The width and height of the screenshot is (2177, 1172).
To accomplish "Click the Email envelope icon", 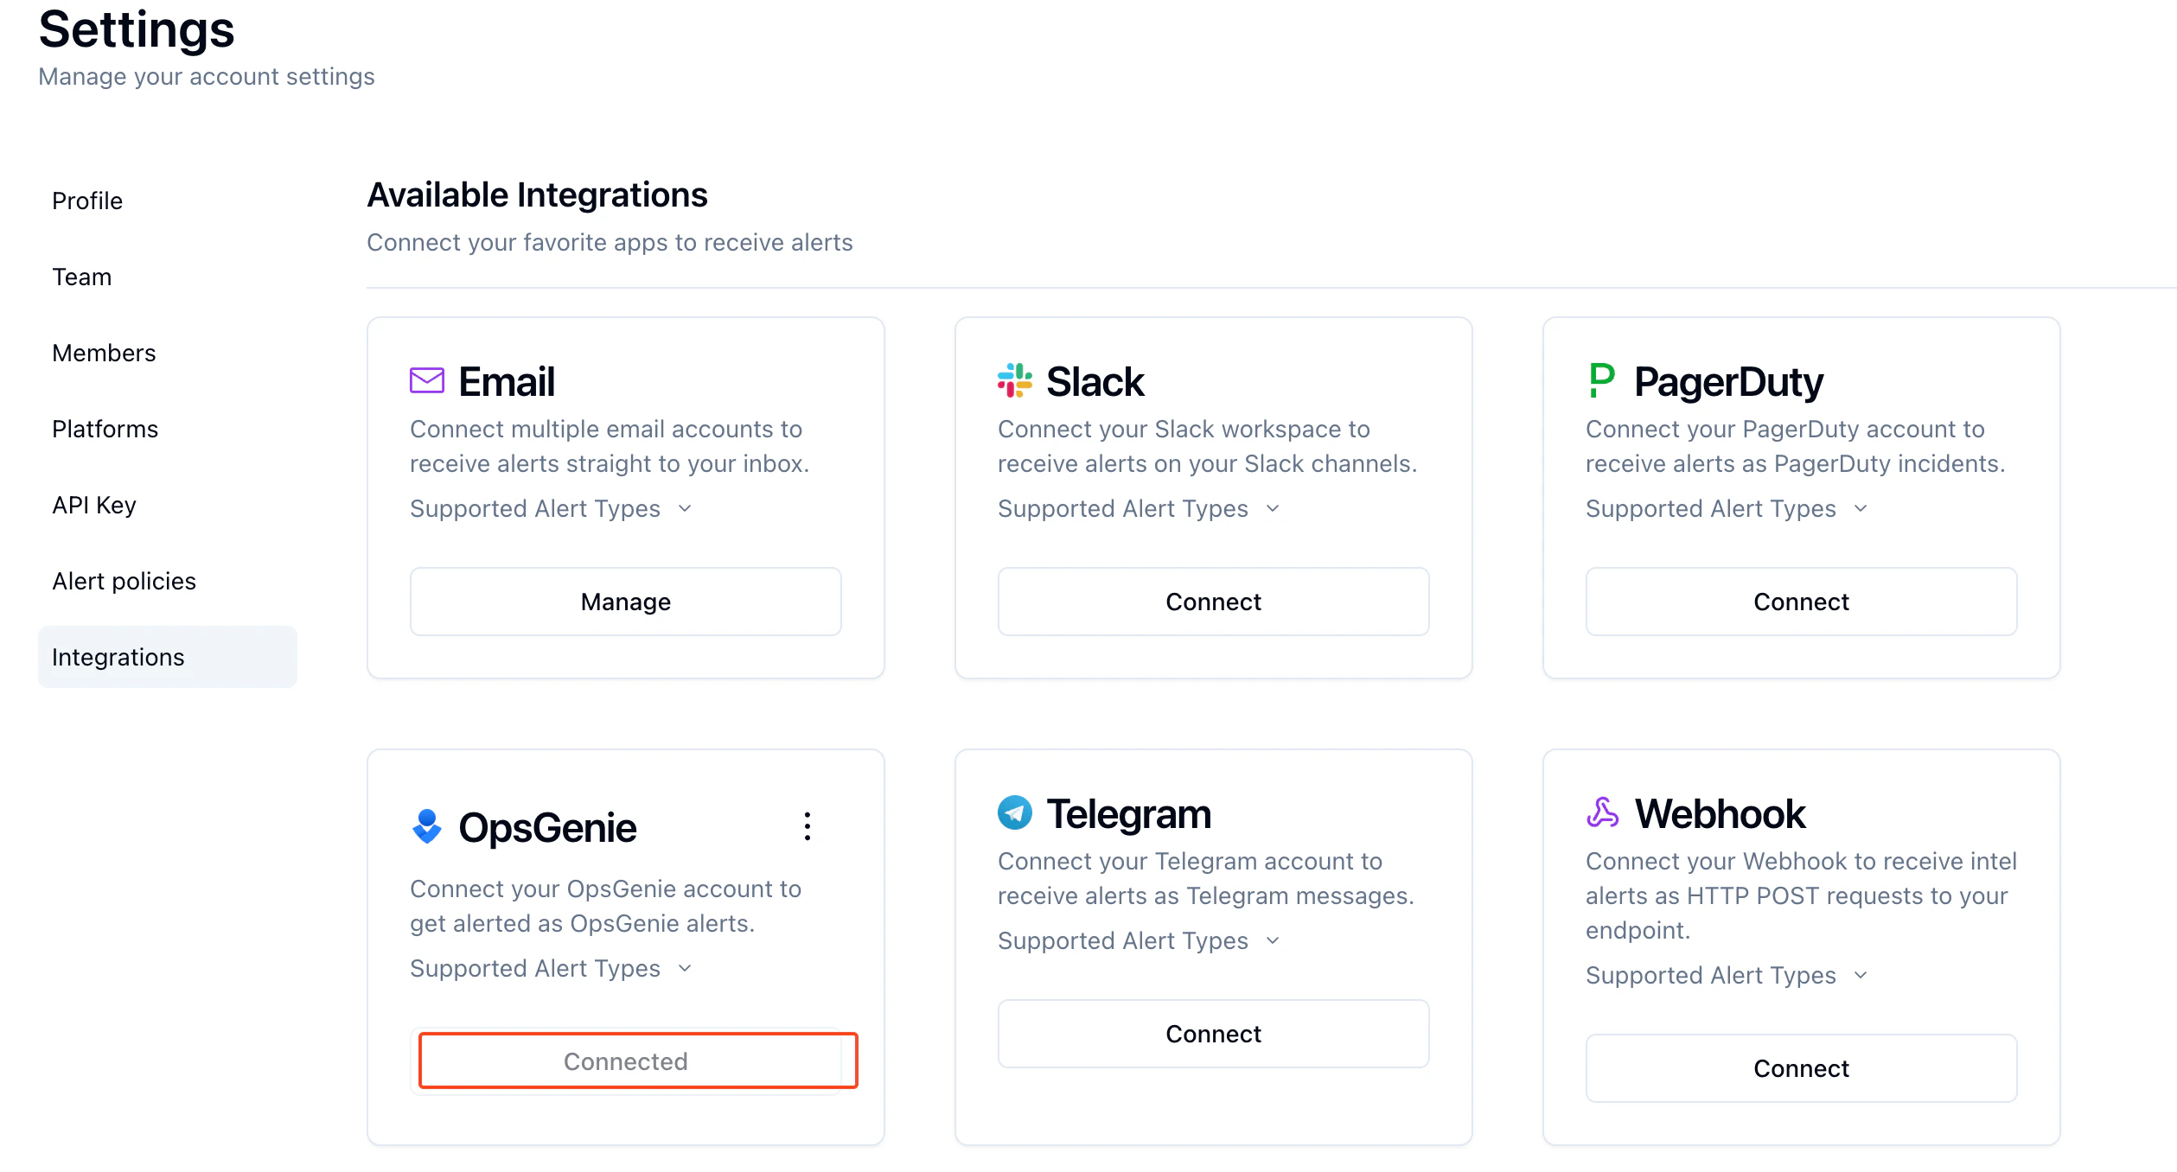I will tap(426, 380).
